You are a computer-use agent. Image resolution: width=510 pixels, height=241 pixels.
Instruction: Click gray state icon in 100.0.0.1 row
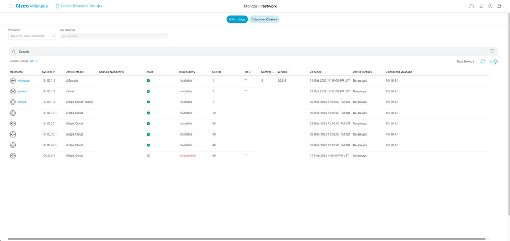click(x=149, y=156)
